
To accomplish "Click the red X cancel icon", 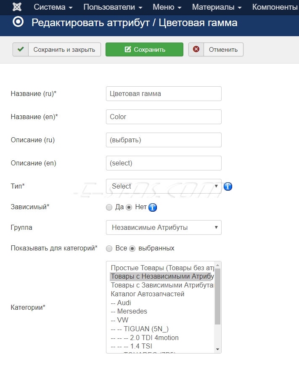I will click(x=196, y=50).
